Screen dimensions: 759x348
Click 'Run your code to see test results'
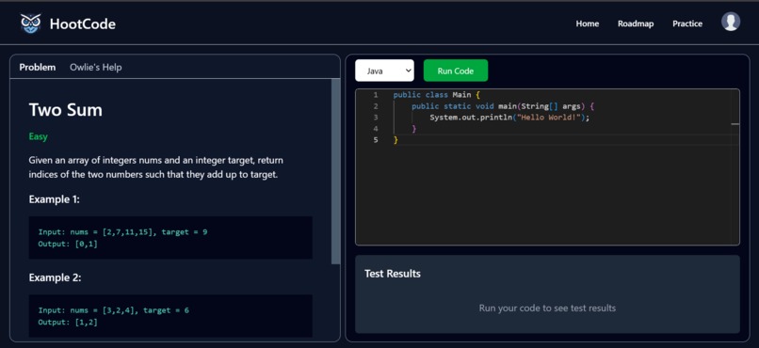click(547, 308)
